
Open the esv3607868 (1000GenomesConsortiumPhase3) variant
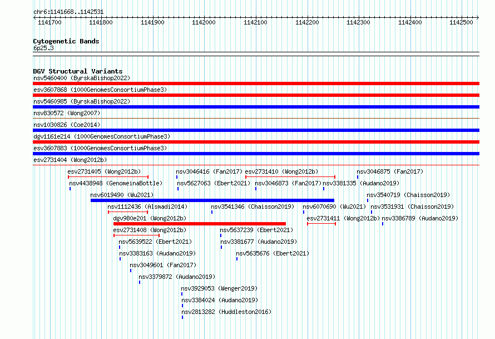point(100,90)
